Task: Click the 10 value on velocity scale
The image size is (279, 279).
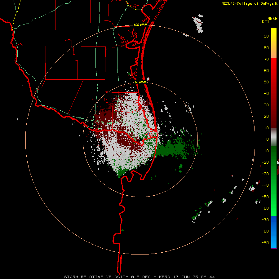Action: 266,128
